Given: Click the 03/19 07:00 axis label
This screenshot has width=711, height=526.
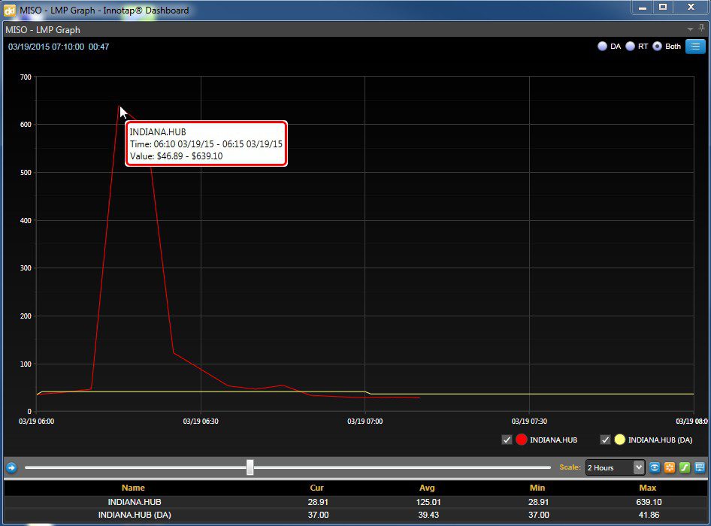Looking at the screenshot, I should 365,422.
